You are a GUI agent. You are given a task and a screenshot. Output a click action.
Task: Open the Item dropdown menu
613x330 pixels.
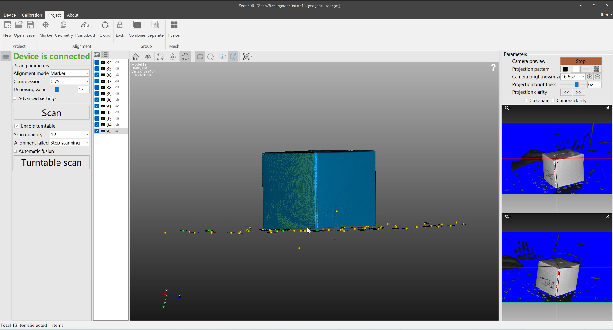(x=606, y=15)
